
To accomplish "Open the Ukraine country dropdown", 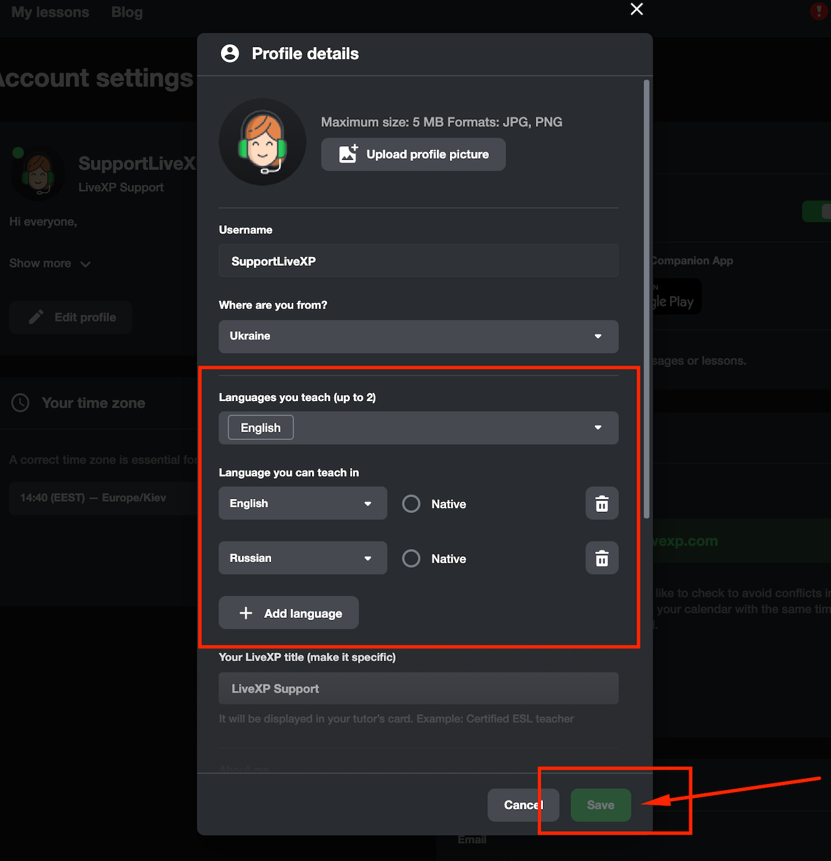I will click(418, 336).
